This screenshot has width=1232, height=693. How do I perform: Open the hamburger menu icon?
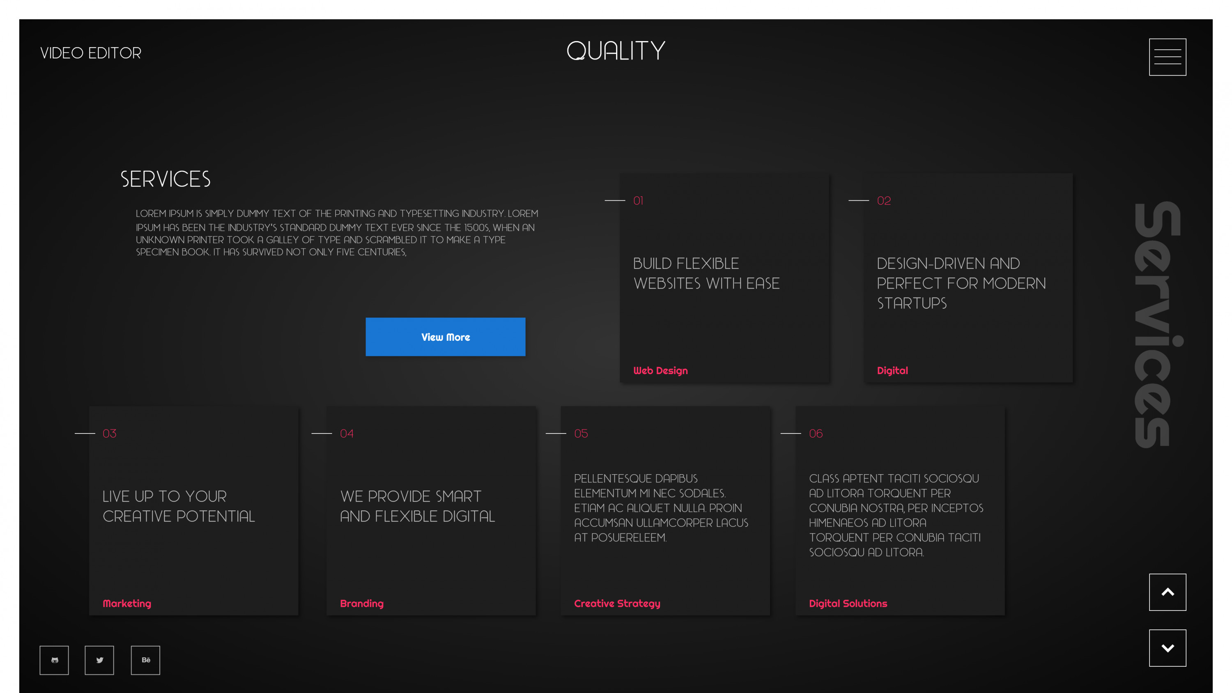[1168, 57]
